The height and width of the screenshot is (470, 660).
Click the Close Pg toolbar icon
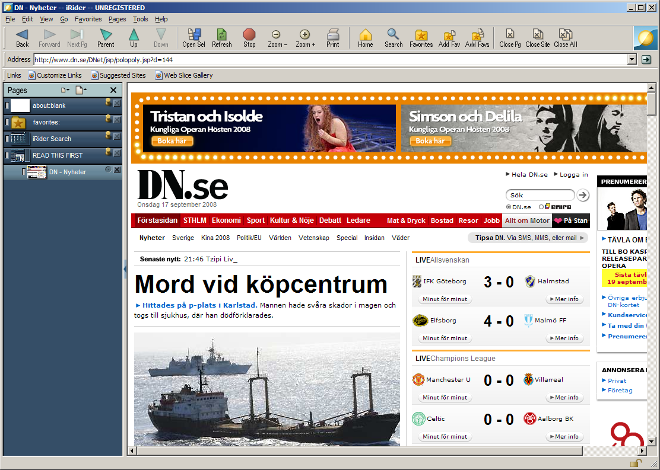[510, 34]
